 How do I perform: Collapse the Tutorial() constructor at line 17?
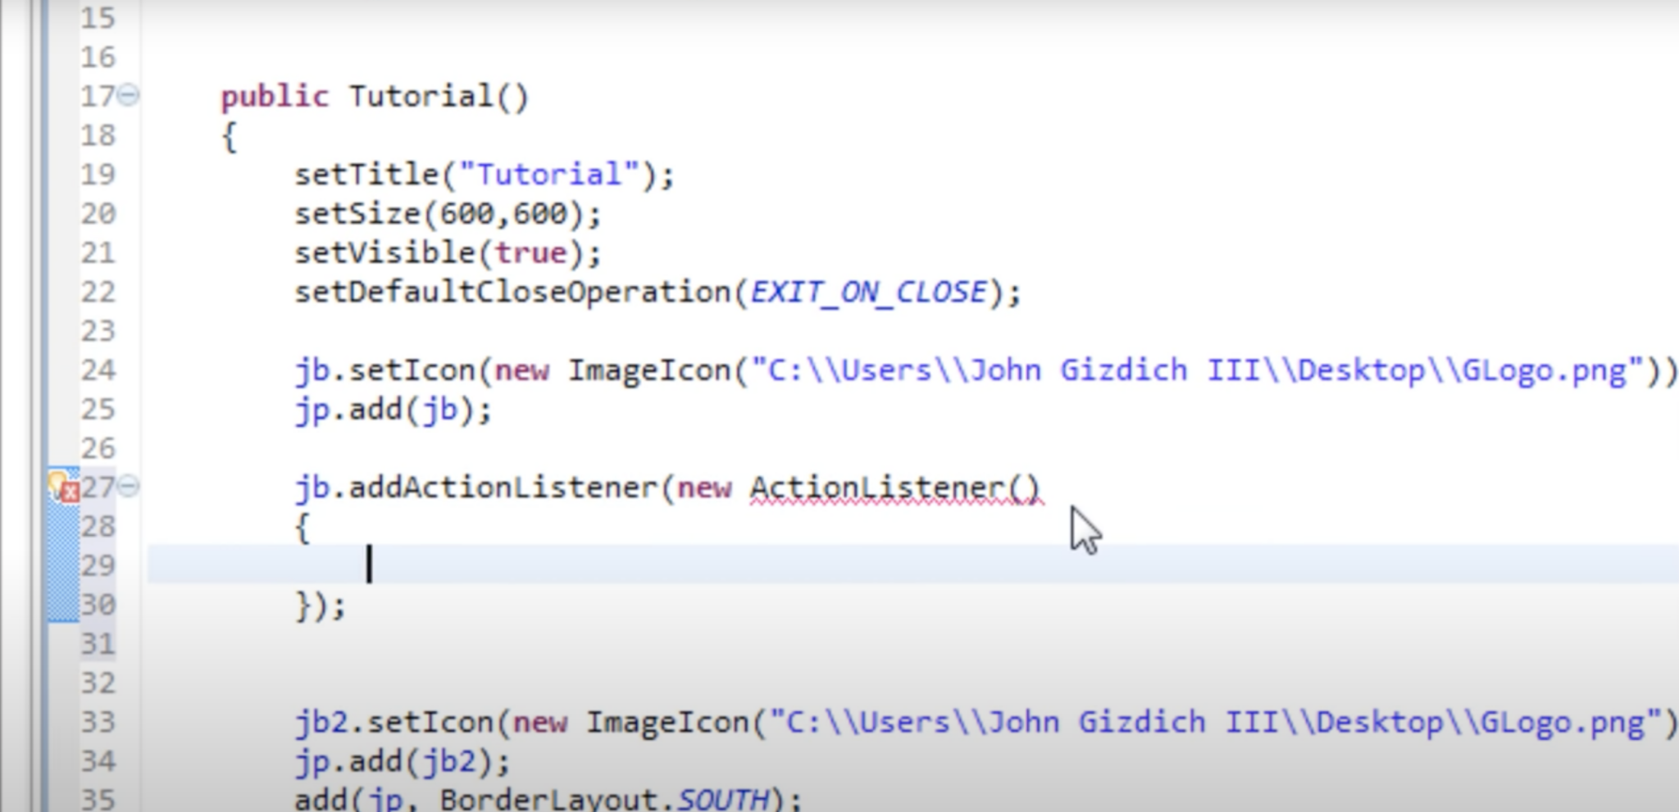tap(128, 96)
